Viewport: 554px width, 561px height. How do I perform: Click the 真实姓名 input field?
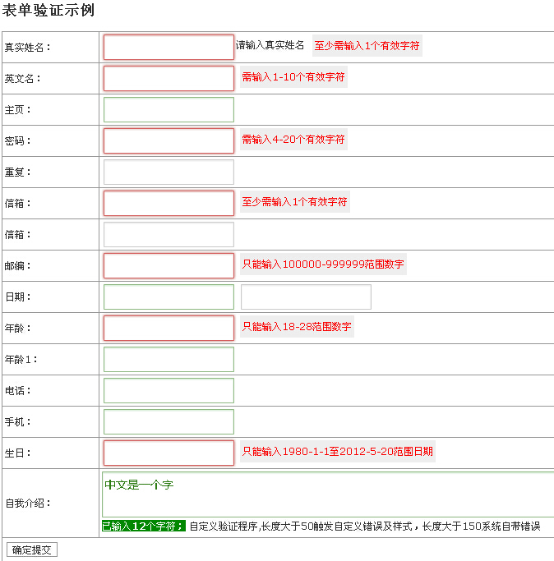[x=169, y=47]
